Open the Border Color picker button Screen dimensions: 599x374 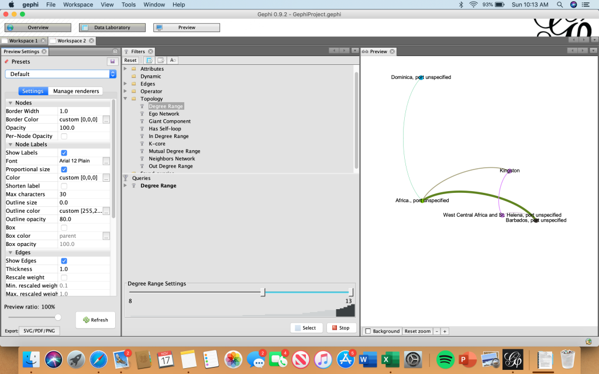tap(106, 120)
